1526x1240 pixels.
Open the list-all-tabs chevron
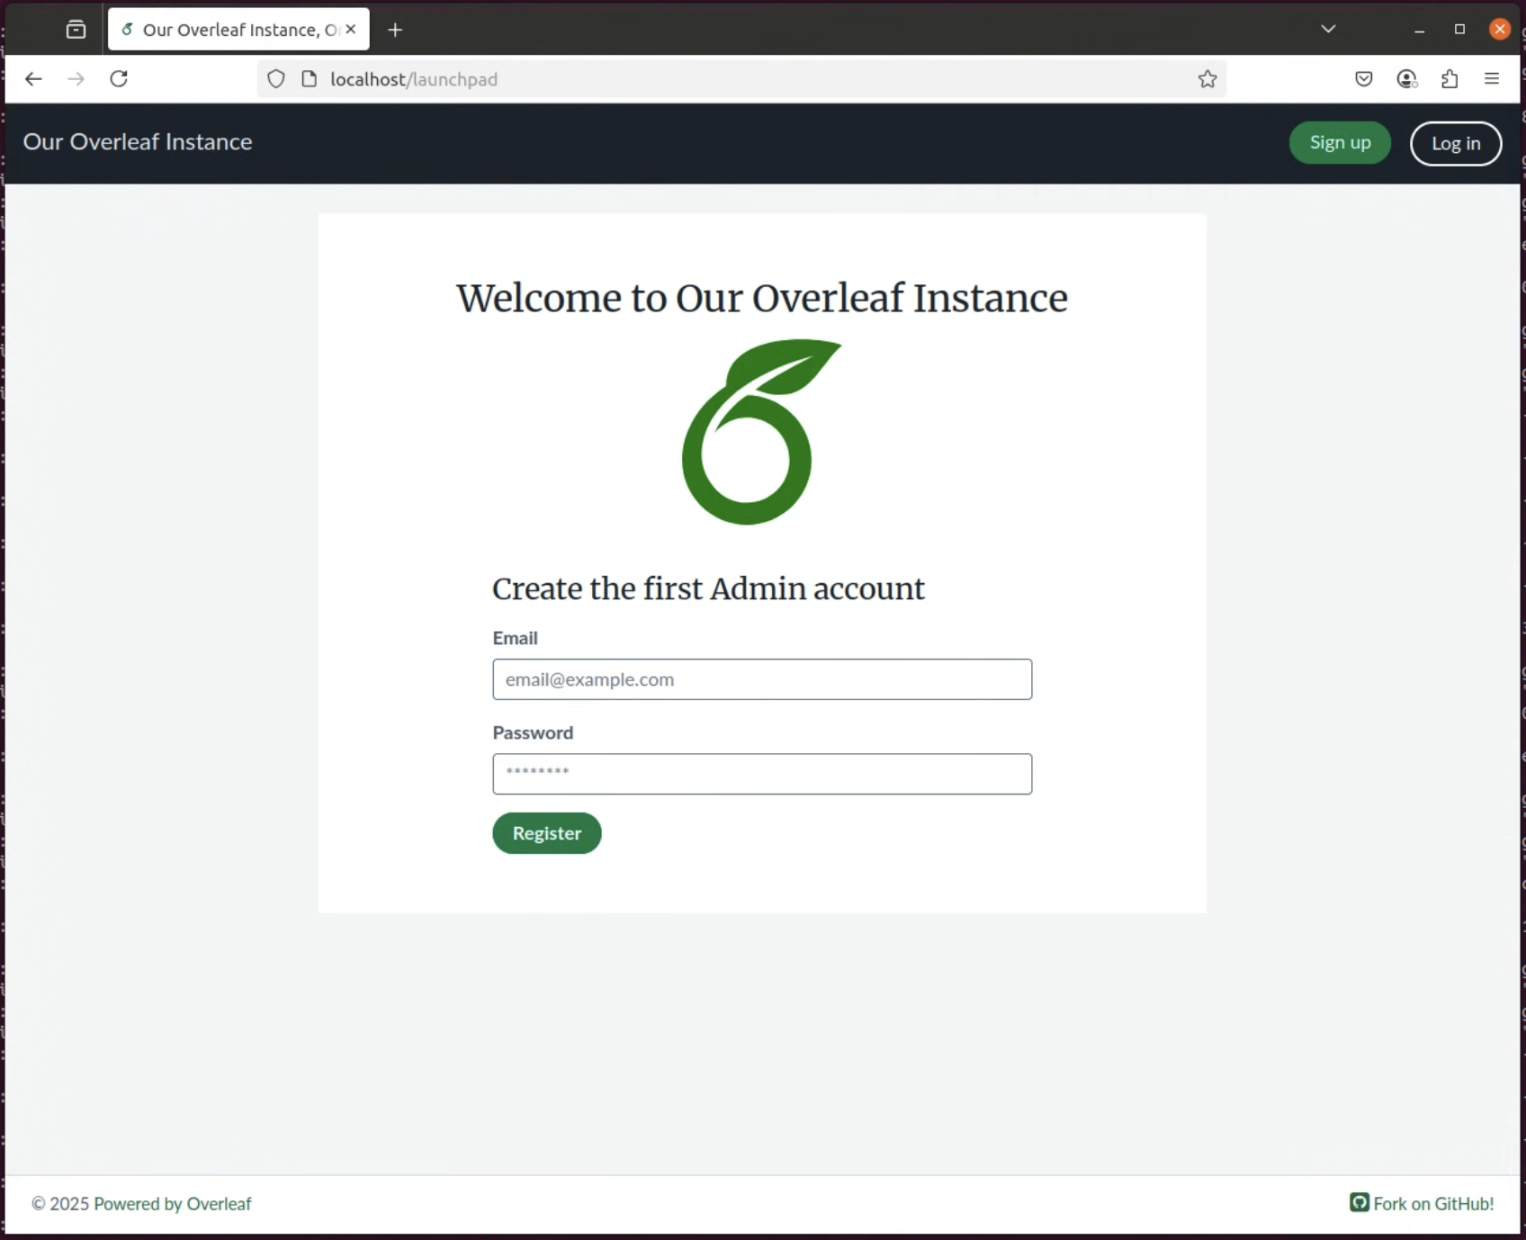coord(1328,28)
